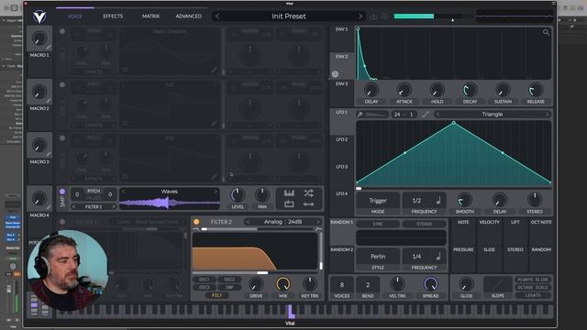Screen dimensions: 587x330
Task: Open the hamburger menu next to preset name
Action: coord(384,16)
